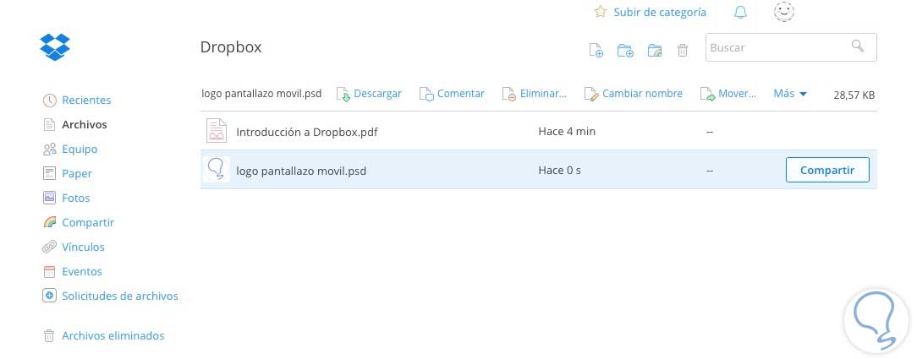Open Paper from the sidebar
The image size is (917, 359).
[77, 174]
